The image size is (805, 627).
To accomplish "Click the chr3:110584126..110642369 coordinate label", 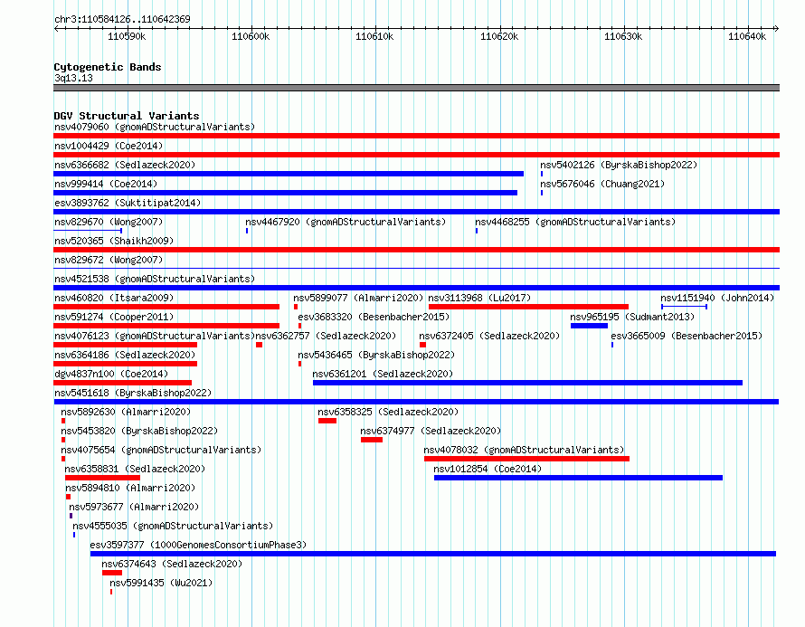I will 122,19.
